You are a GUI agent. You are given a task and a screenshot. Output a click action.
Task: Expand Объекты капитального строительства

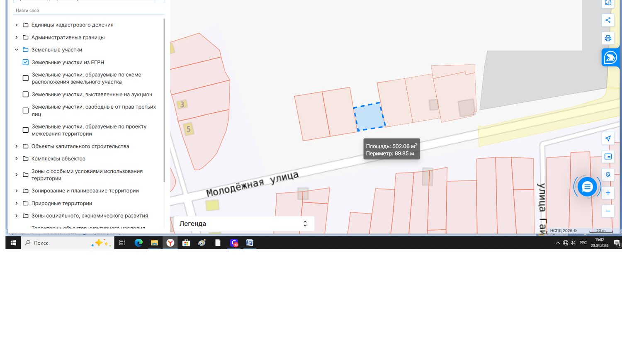point(17,146)
